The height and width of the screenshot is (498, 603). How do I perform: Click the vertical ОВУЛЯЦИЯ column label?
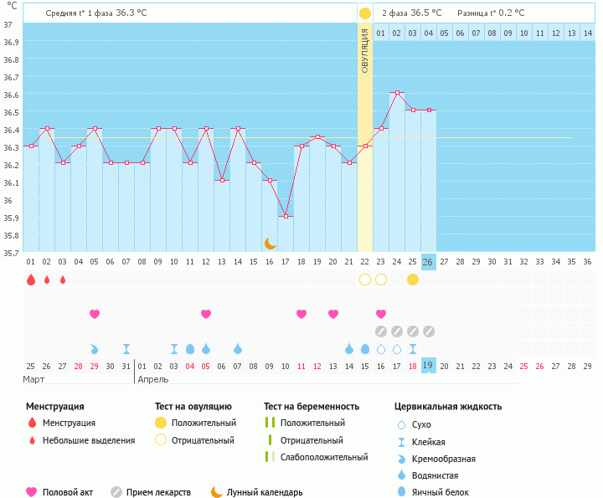(x=365, y=50)
